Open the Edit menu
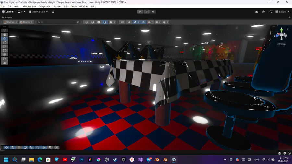This screenshot has width=292, height=164. click(9, 6)
